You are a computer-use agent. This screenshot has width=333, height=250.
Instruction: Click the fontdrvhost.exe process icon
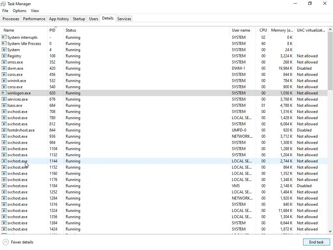(4, 130)
